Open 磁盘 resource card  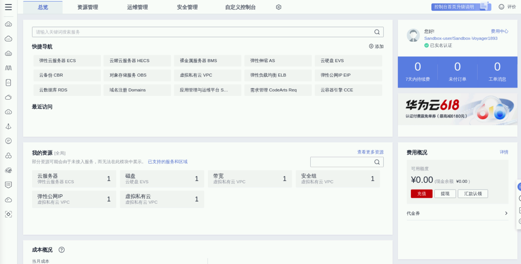click(162, 179)
